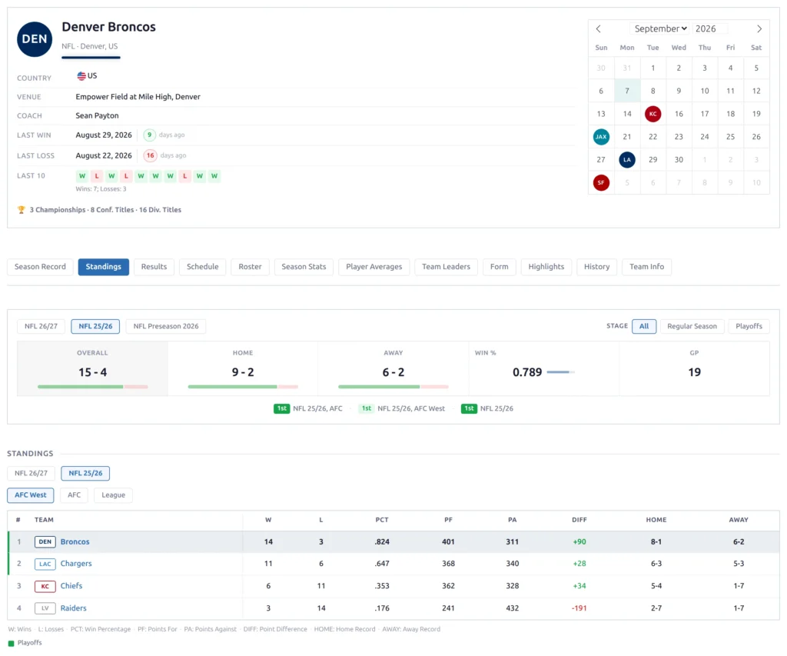
Task: Open Player Averages tab
Action: (374, 267)
